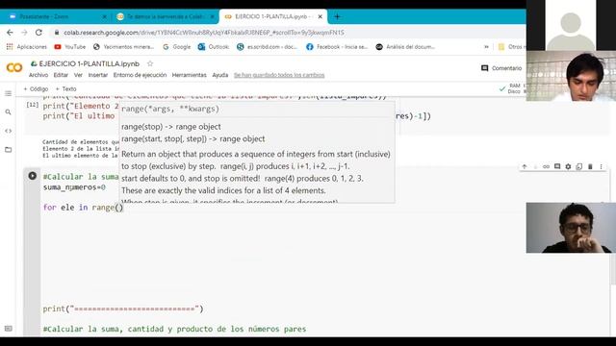Open the Análisis del docum bookmark
The image size is (616, 346).
click(405, 47)
